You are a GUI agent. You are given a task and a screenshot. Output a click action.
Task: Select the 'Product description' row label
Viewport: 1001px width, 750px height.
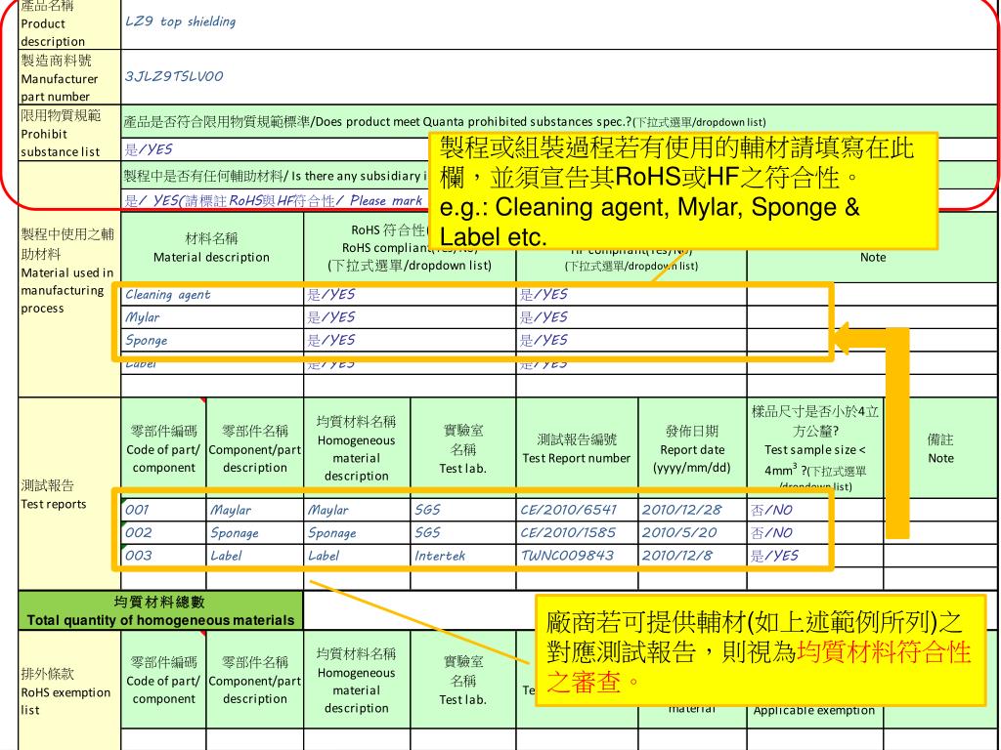tap(69, 24)
